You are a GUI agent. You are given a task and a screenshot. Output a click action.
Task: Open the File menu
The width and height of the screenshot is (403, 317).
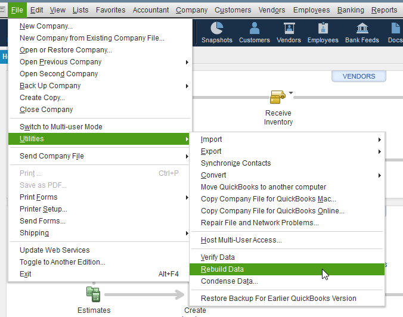coord(17,10)
